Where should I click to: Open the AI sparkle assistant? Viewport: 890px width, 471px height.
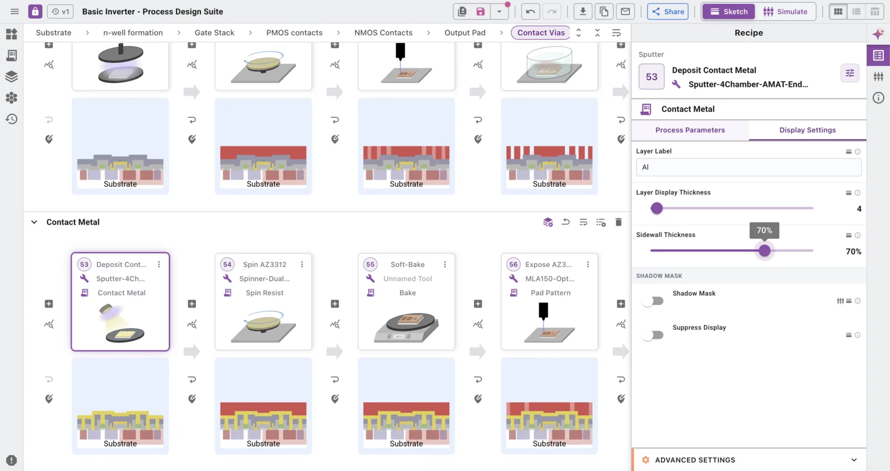(x=878, y=34)
